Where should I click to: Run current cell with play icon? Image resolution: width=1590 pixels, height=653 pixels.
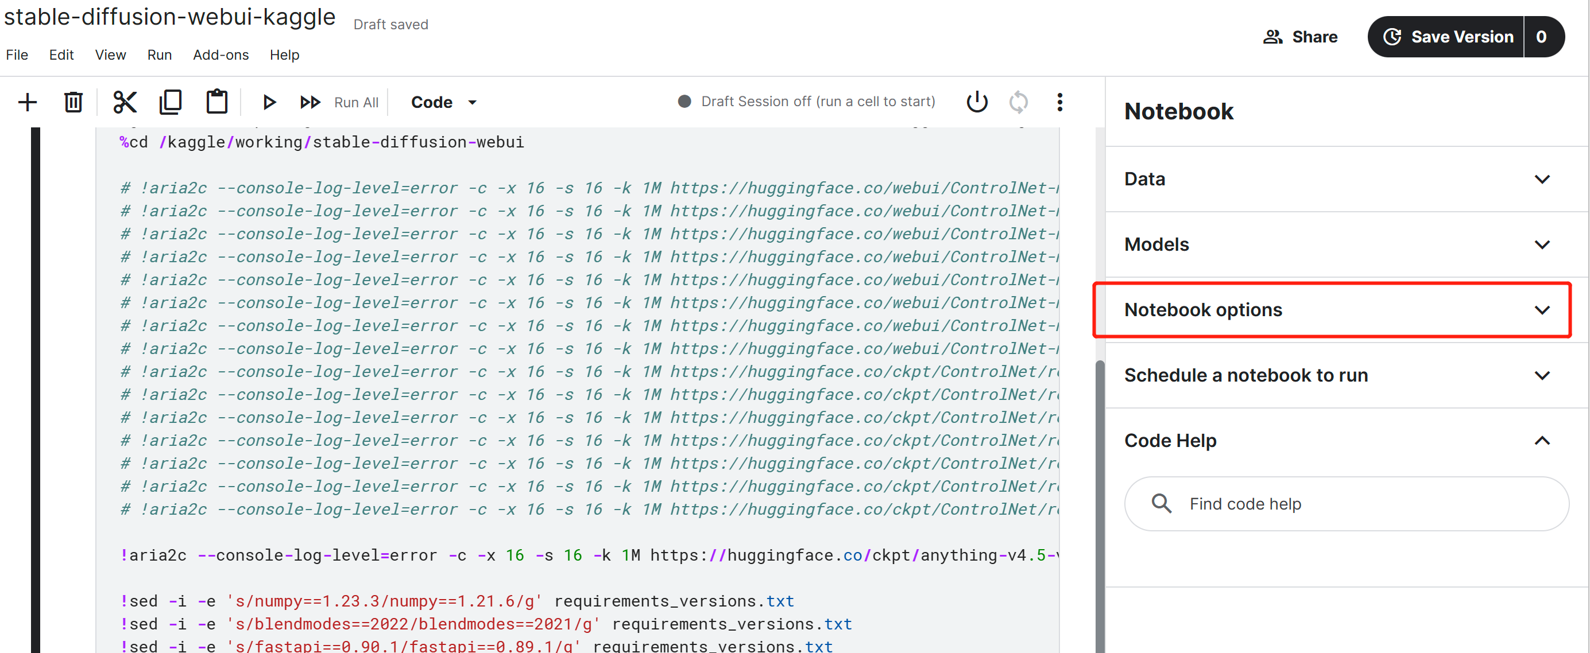[x=269, y=102]
